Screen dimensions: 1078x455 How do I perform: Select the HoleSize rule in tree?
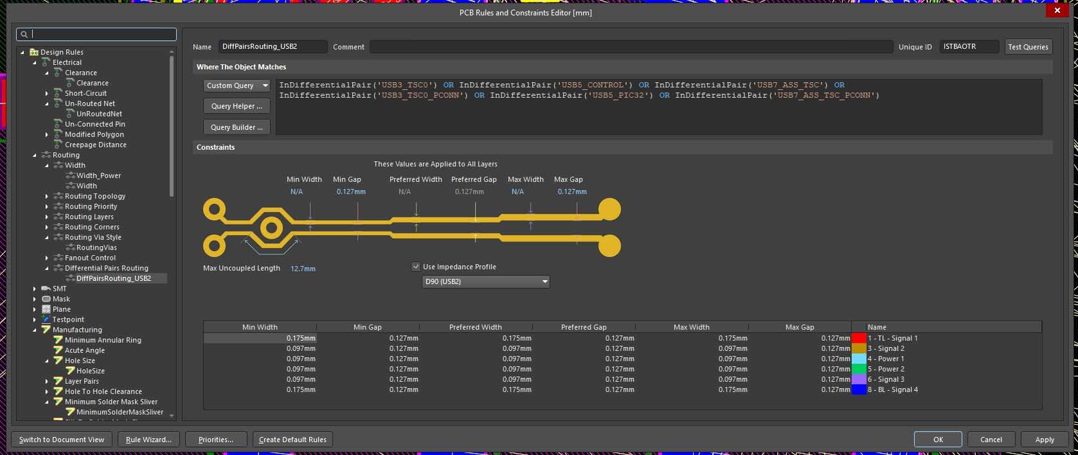point(90,371)
